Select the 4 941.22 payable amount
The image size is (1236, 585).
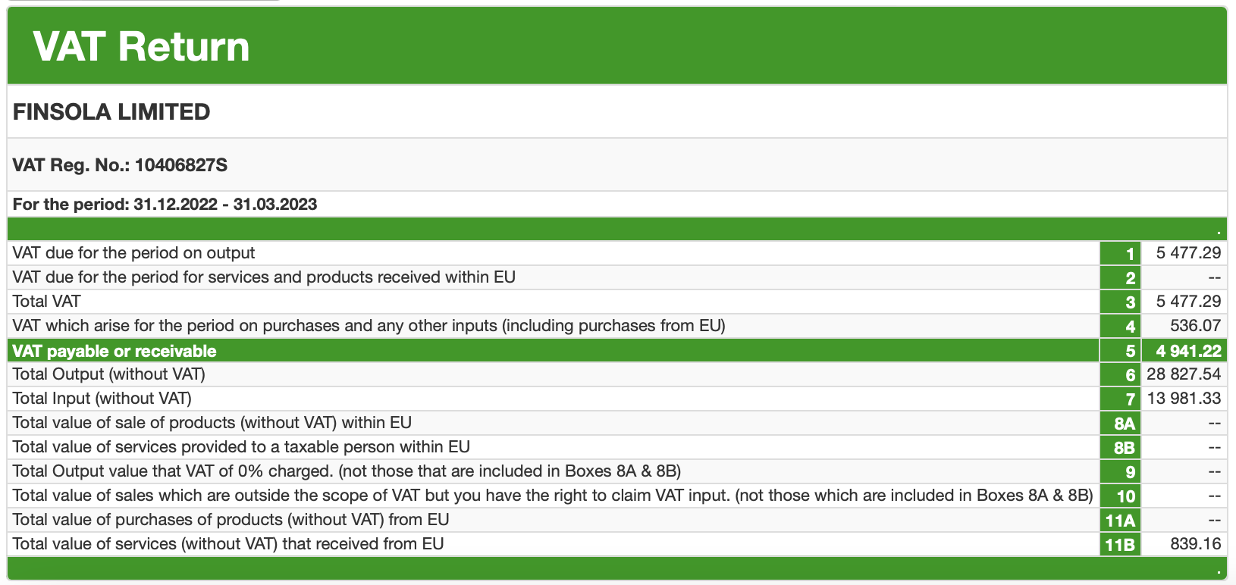point(1188,350)
